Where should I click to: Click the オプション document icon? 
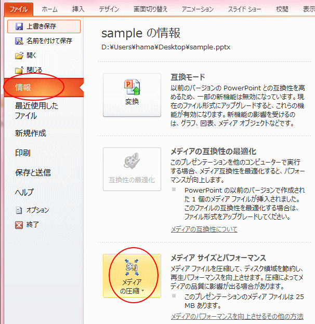[x=19, y=210]
